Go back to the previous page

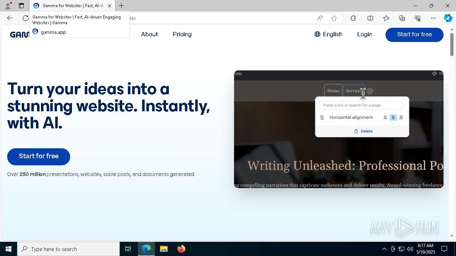tap(10, 18)
